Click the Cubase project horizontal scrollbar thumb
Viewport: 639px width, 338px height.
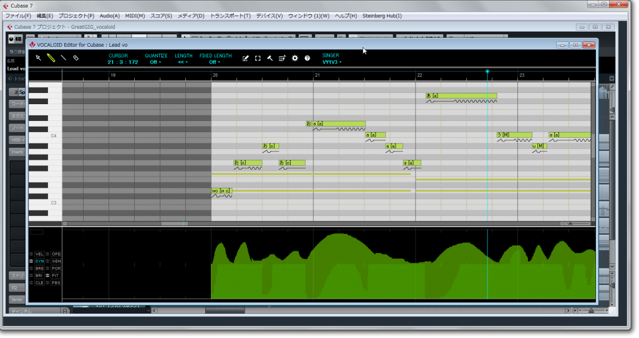(225, 311)
